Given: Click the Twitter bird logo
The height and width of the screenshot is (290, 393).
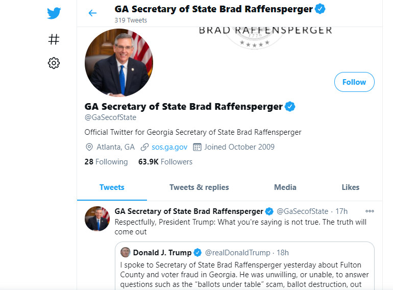Looking at the screenshot, I should (x=54, y=13).
